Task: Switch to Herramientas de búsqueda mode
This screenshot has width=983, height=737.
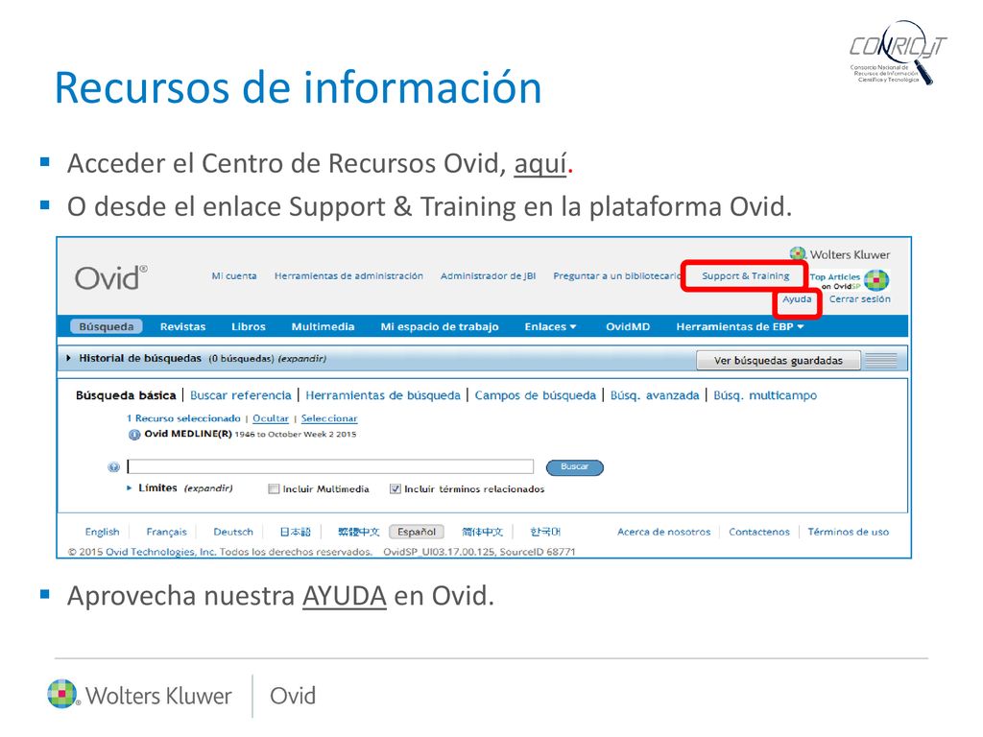Action: [x=382, y=395]
